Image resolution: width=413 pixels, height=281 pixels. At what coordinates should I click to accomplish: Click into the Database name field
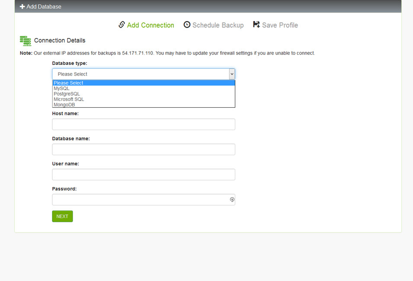[143, 150]
